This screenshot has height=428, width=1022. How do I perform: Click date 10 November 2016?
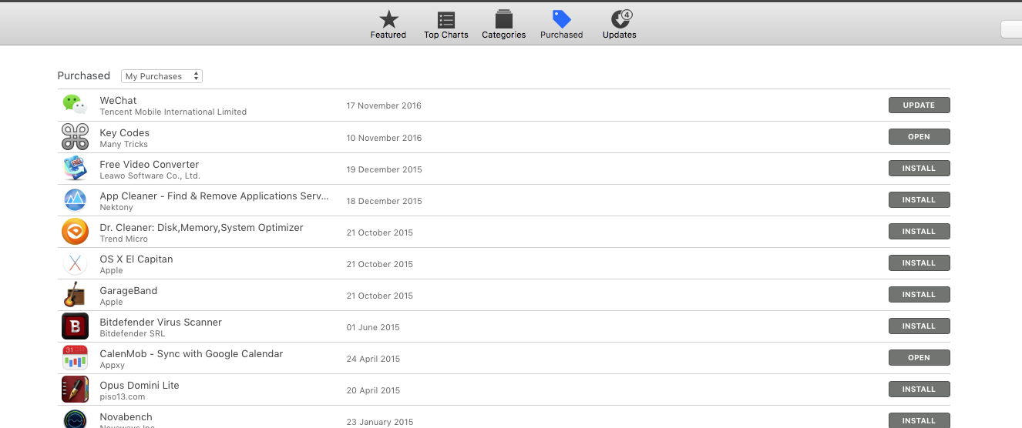click(x=384, y=139)
